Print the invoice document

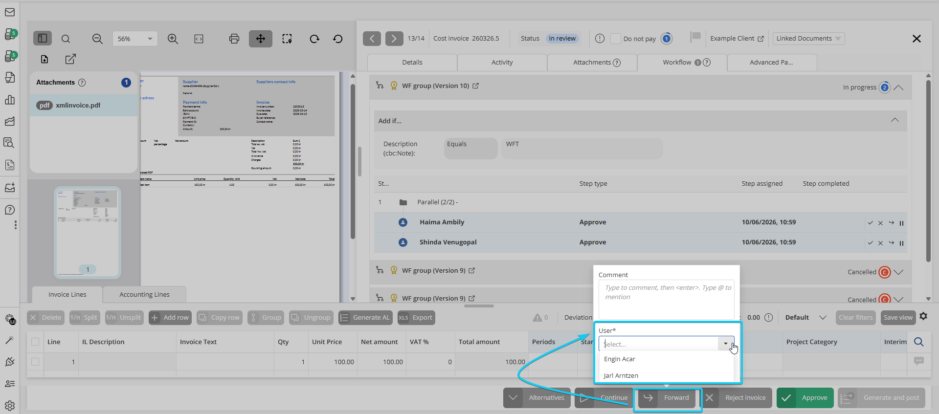click(x=234, y=39)
